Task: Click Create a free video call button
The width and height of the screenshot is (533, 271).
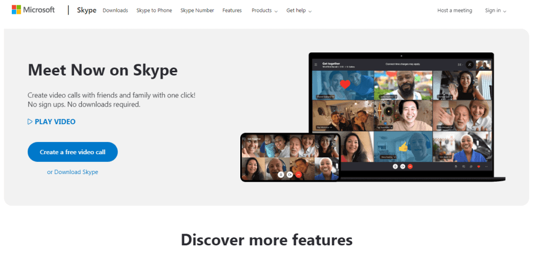Action: [x=73, y=152]
